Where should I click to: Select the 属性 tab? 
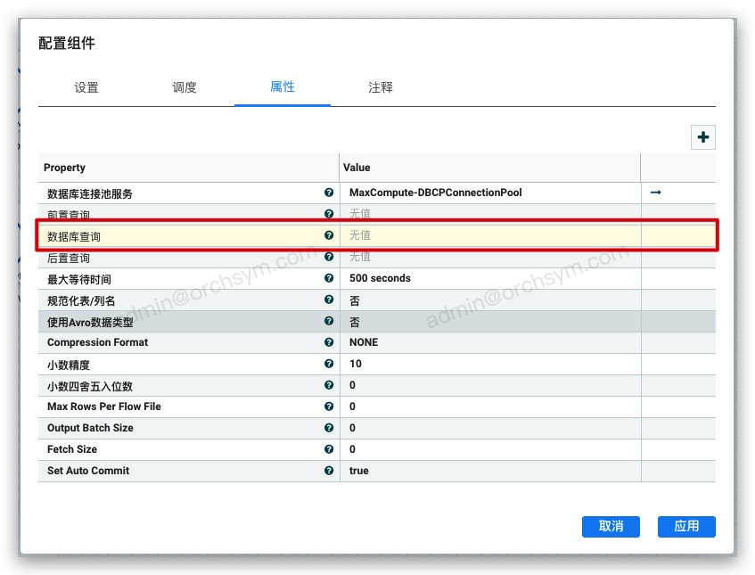283,87
